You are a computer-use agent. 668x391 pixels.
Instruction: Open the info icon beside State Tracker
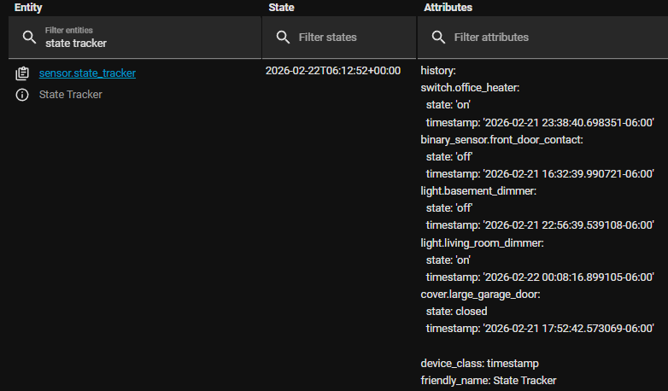pos(22,95)
